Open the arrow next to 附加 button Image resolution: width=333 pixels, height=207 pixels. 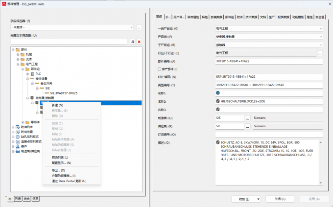coord(258,199)
